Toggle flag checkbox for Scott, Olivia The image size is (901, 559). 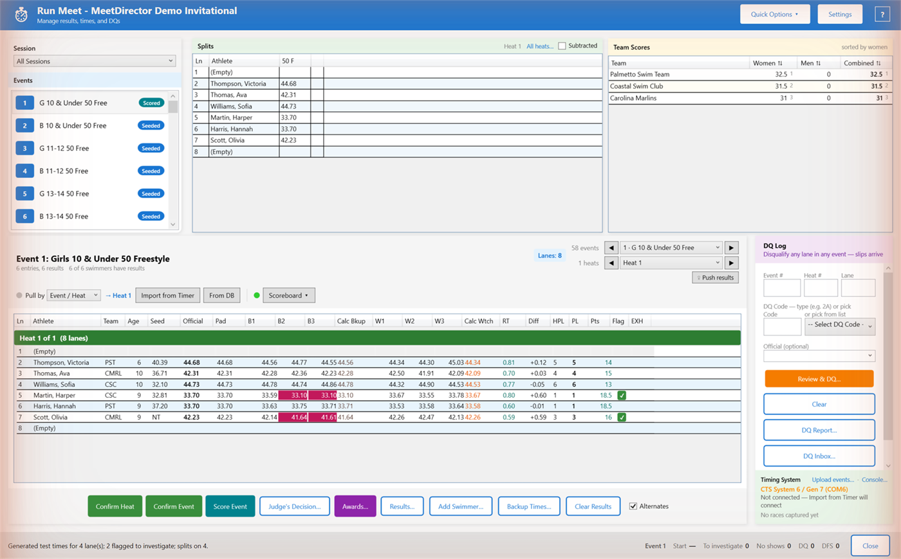(622, 417)
